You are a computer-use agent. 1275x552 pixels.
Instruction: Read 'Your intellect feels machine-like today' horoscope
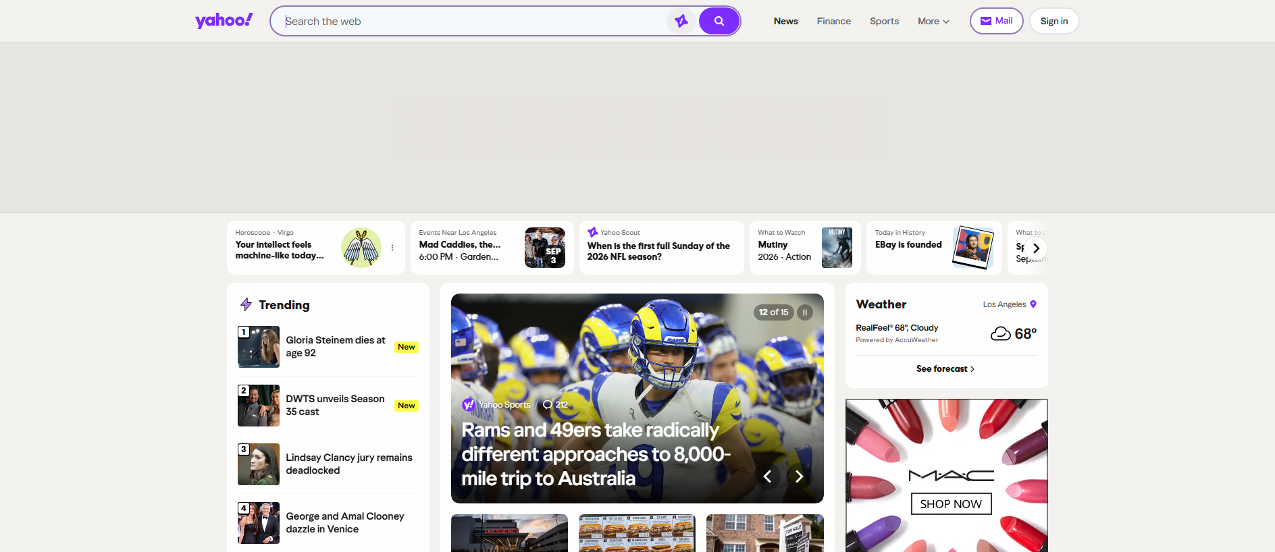pos(280,250)
